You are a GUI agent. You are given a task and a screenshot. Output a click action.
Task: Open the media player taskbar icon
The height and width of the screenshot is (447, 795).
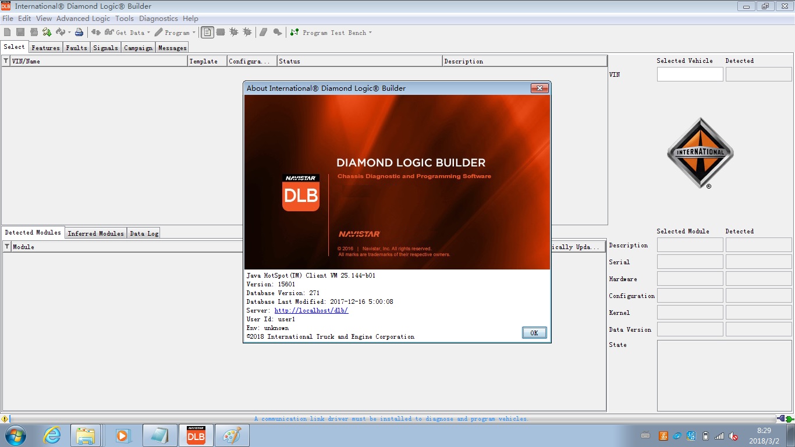(122, 435)
